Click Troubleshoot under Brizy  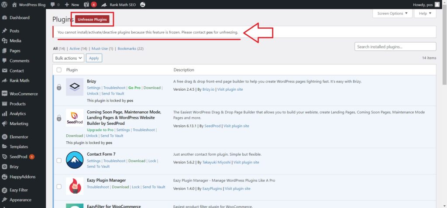[x=114, y=88]
